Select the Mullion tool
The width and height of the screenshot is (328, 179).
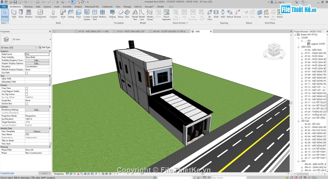(x=102, y=14)
